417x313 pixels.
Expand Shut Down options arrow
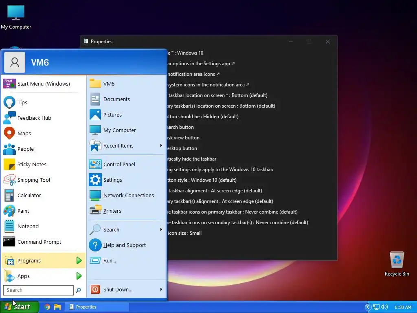161,289
